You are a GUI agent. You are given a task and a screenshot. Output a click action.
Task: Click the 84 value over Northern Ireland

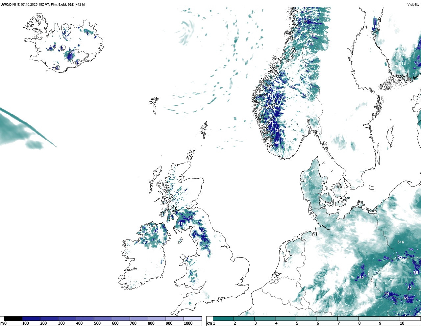click(x=155, y=232)
